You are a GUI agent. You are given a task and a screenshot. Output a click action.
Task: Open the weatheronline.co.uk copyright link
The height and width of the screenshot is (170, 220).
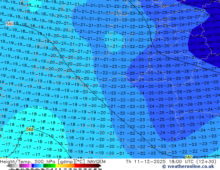[x=188, y=167]
